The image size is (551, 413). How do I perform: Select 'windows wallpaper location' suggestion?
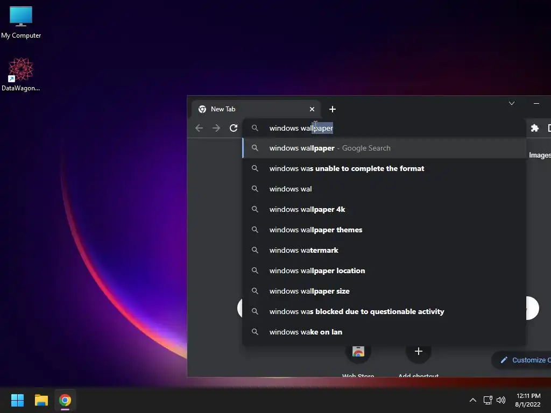(x=384, y=271)
